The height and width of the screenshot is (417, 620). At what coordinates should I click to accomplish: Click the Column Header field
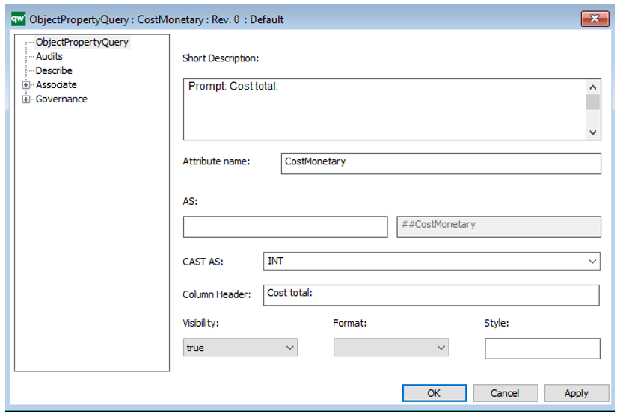coord(431,295)
